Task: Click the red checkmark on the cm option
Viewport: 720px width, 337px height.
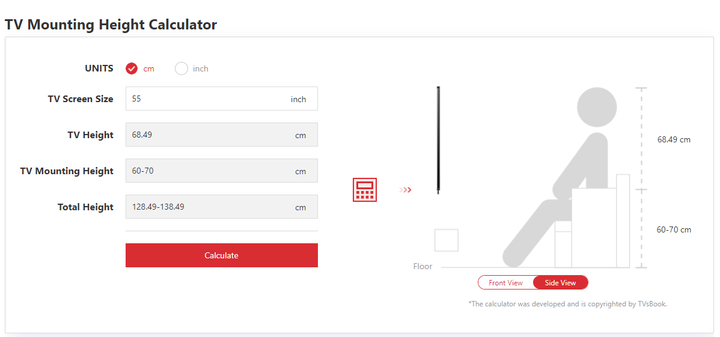Action: tap(132, 68)
